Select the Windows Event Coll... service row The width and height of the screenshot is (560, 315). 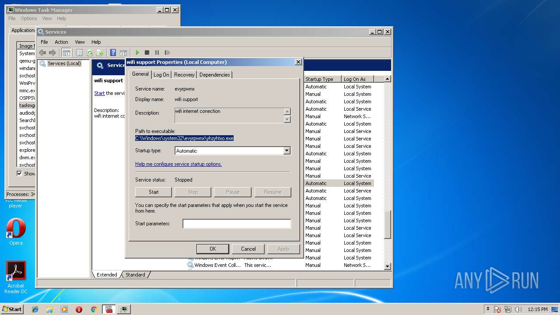click(280, 265)
